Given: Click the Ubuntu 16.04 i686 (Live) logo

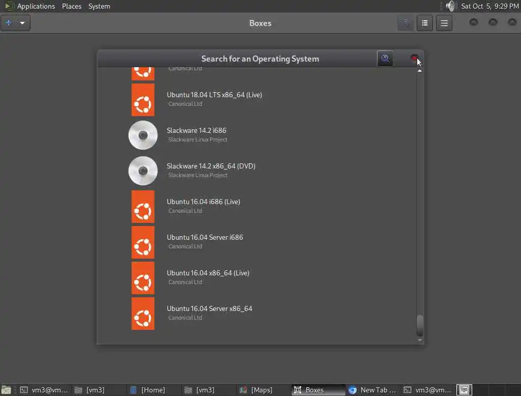Looking at the screenshot, I should click(x=143, y=207).
